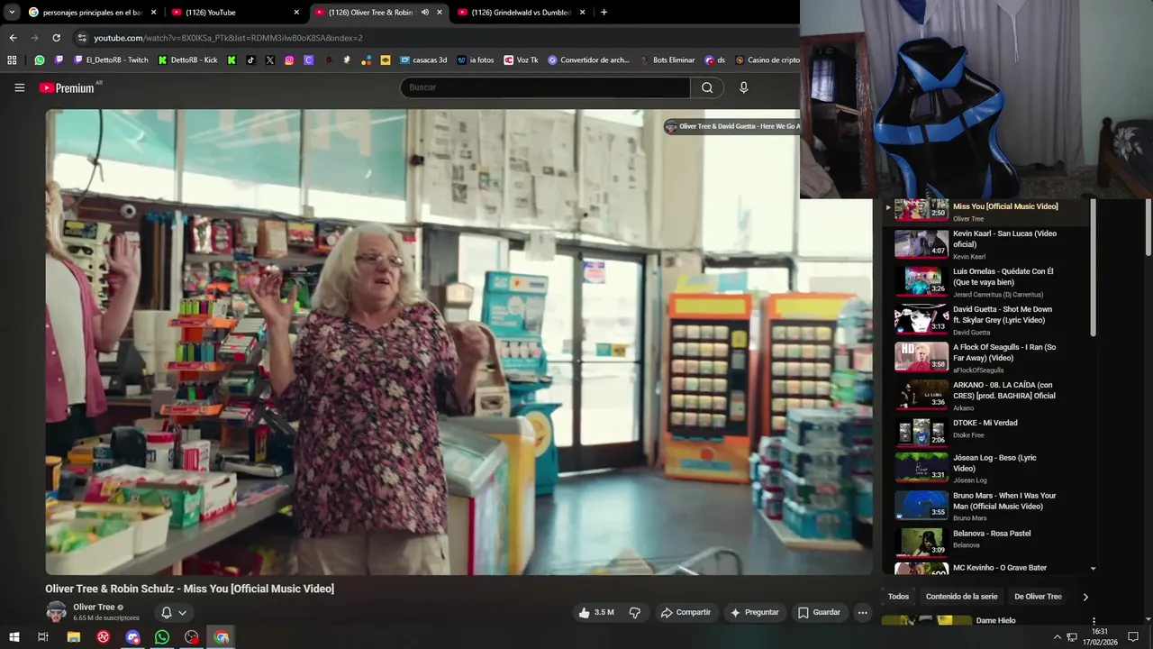Switch to Chrome on the taskbar
The width and height of the screenshot is (1153, 649).
click(x=222, y=637)
